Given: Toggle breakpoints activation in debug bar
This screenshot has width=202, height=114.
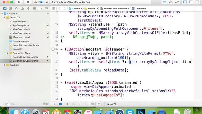Looking at the screenshot, I should tap(61, 104).
